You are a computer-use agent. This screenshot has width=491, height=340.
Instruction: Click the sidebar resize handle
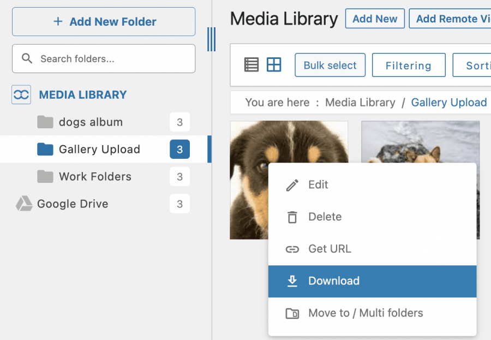point(211,39)
